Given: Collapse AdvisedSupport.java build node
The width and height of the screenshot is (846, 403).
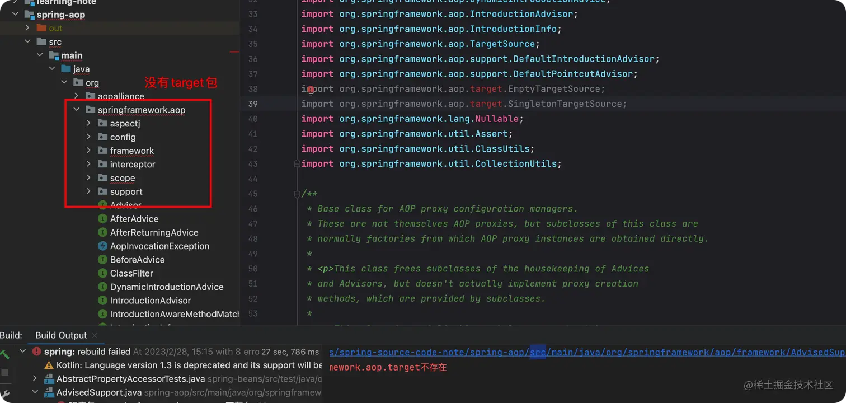Looking at the screenshot, I should (35, 392).
